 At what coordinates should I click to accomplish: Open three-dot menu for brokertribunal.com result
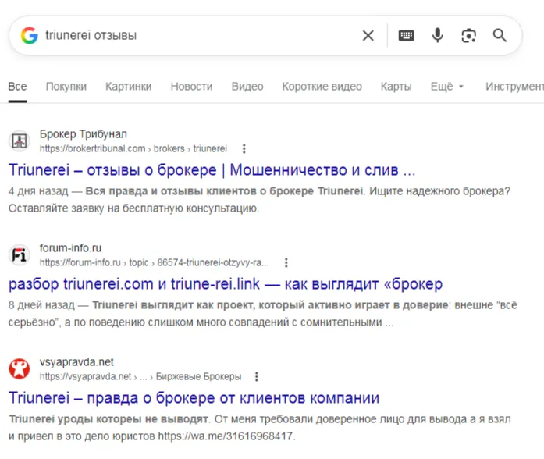pyautogui.click(x=244, y=148)
